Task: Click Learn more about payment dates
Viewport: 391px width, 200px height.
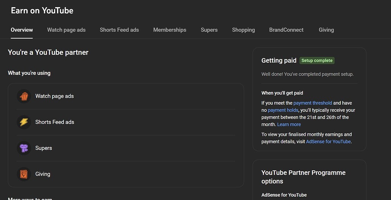Action: (x=289, y=124)
